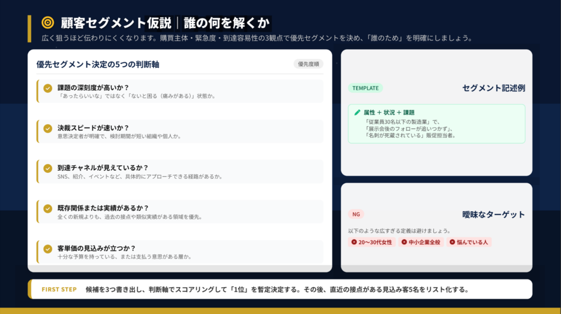
Task: Click the 優先セグメント決定の5つの判断軸 heading
Action: (x=98, y=65)
